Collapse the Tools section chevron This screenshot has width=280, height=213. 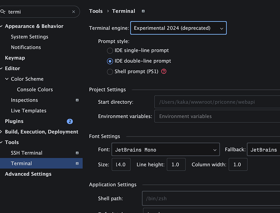(x=1, y=142)
